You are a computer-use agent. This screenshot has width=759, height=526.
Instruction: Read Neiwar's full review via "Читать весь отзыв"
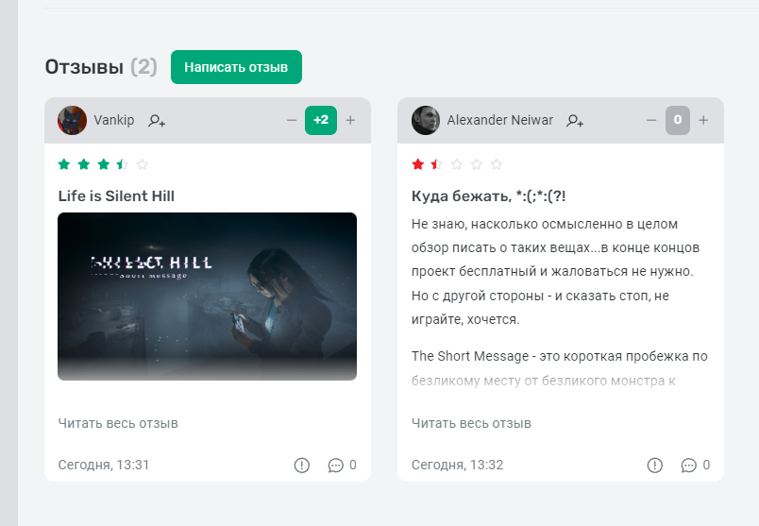[471, 423]
